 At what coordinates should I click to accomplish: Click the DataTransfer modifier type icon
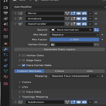click(20, 24)
